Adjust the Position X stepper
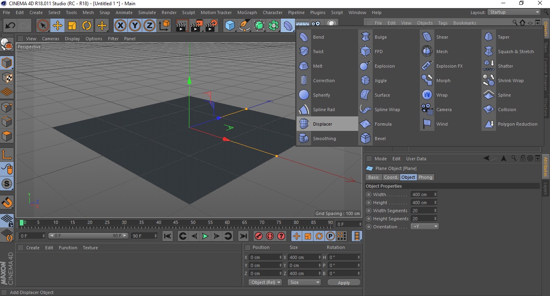 tap(281, 257)
